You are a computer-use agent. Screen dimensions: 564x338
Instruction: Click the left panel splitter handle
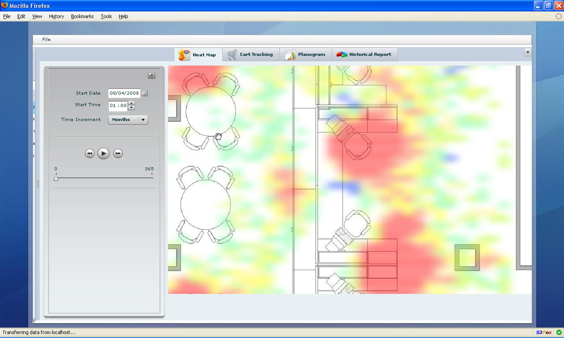pos(37,184)
